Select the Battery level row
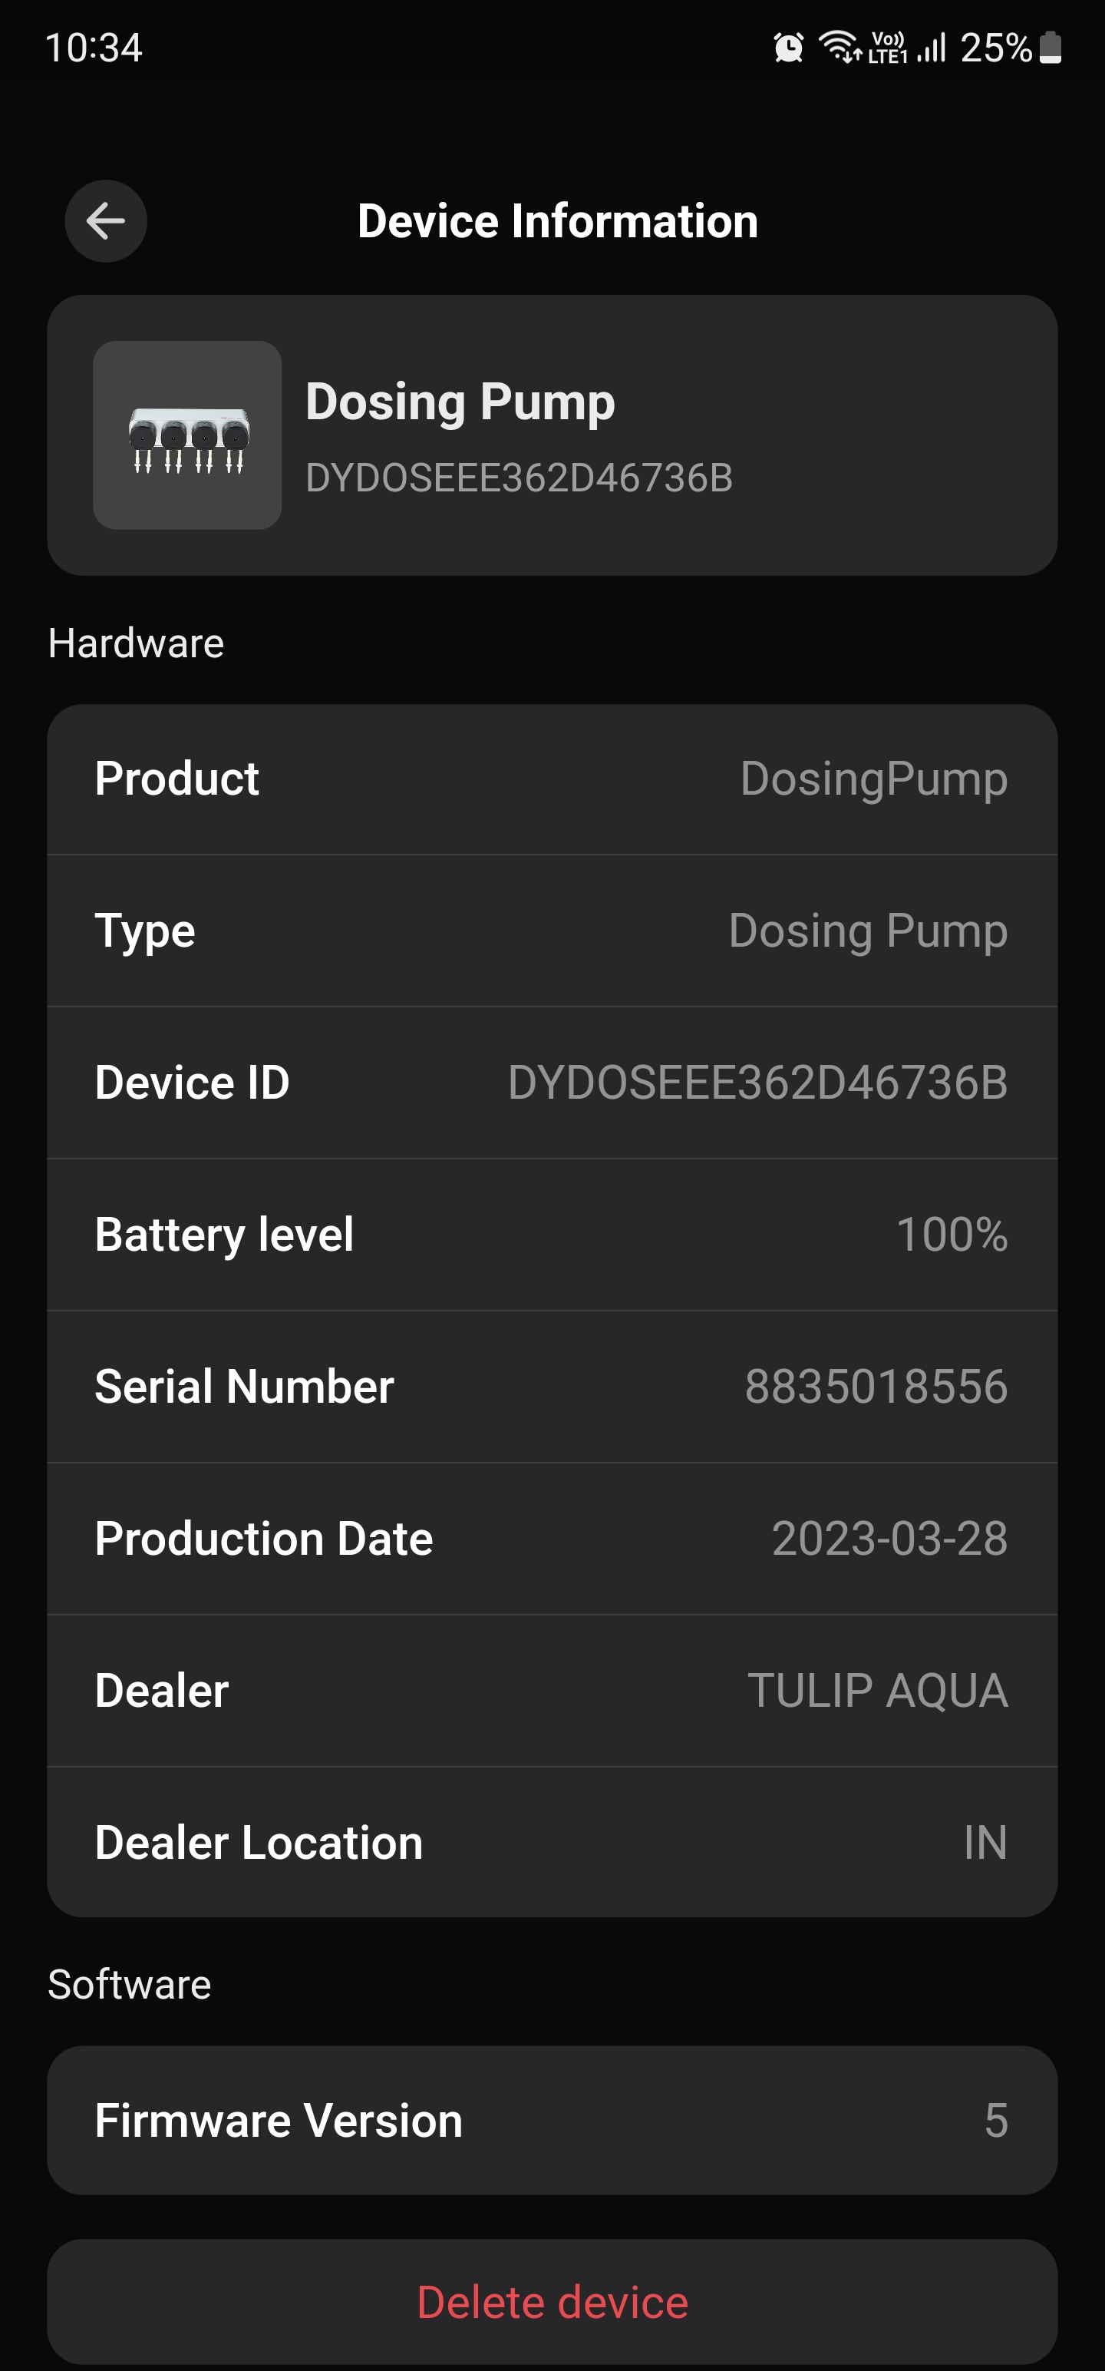Screen dimensions: 1105x2371 coord(552,1235)
